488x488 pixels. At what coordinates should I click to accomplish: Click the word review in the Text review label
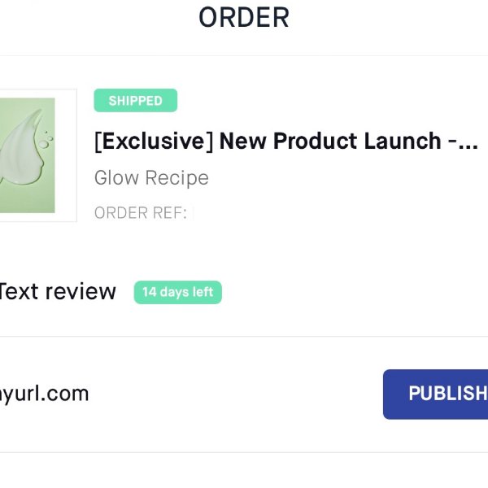pos(81,291)
